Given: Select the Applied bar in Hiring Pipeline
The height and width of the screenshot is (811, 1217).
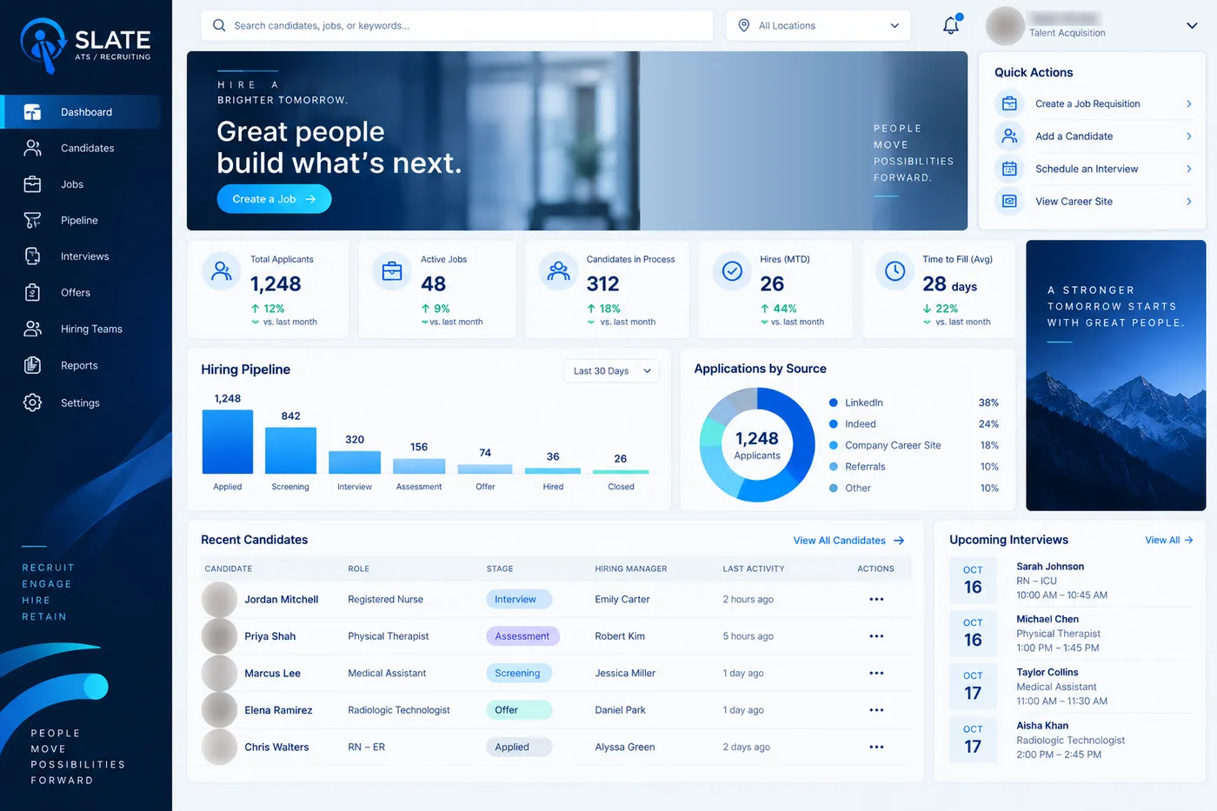Looking at the screenshot, I should click(x=228, y=442).
